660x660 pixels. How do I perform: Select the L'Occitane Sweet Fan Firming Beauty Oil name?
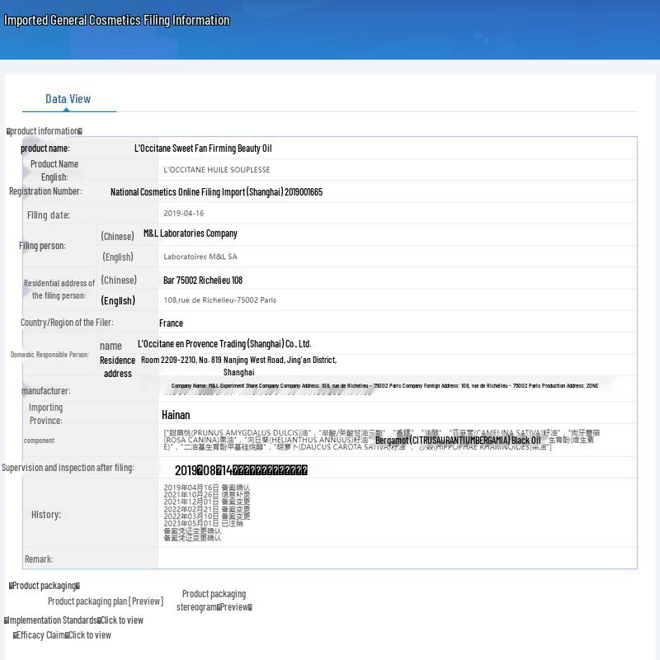point(203,148)
